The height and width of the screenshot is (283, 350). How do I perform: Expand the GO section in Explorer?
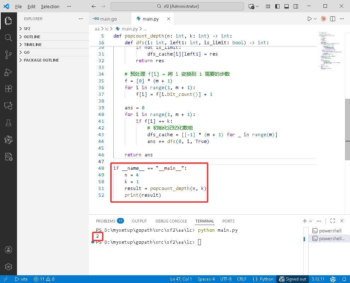[x=53, y=52]
